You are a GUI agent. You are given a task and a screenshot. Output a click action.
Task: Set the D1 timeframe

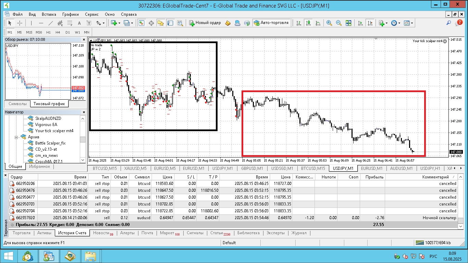pyautogui.click(x=67, y=32)
